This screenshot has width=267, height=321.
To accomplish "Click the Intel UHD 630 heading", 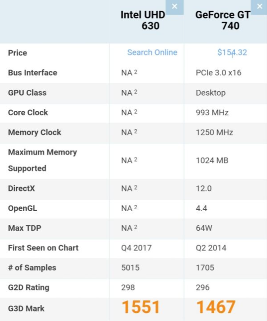I will (x=143, y=21).
